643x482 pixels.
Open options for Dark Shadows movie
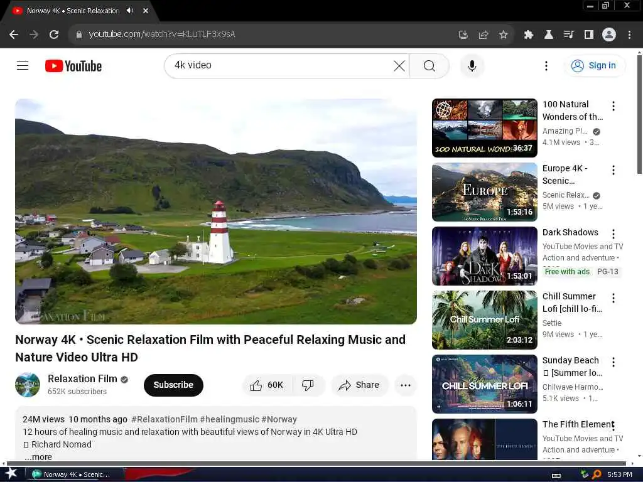click(x=613, y=234)
